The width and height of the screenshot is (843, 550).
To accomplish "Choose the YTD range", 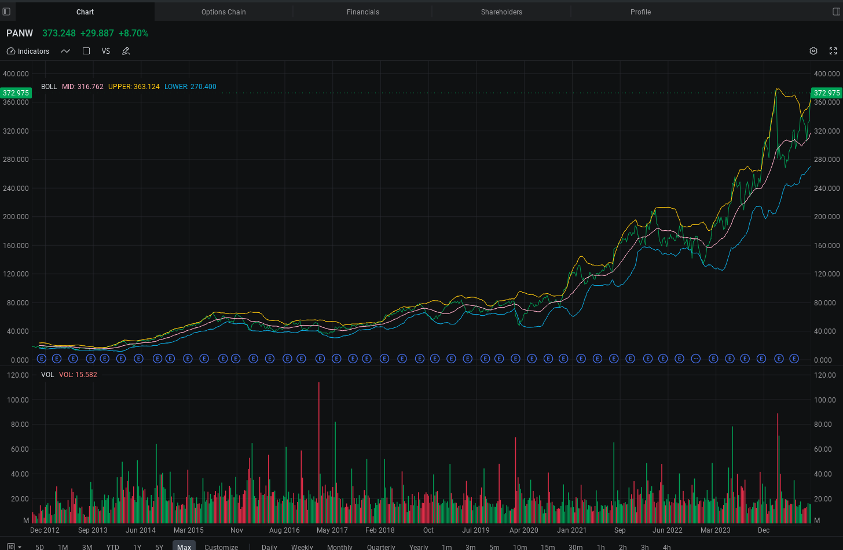I will pos(112,547).
